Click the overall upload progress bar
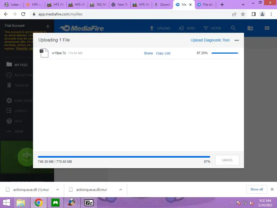 [x=124, y=157]
